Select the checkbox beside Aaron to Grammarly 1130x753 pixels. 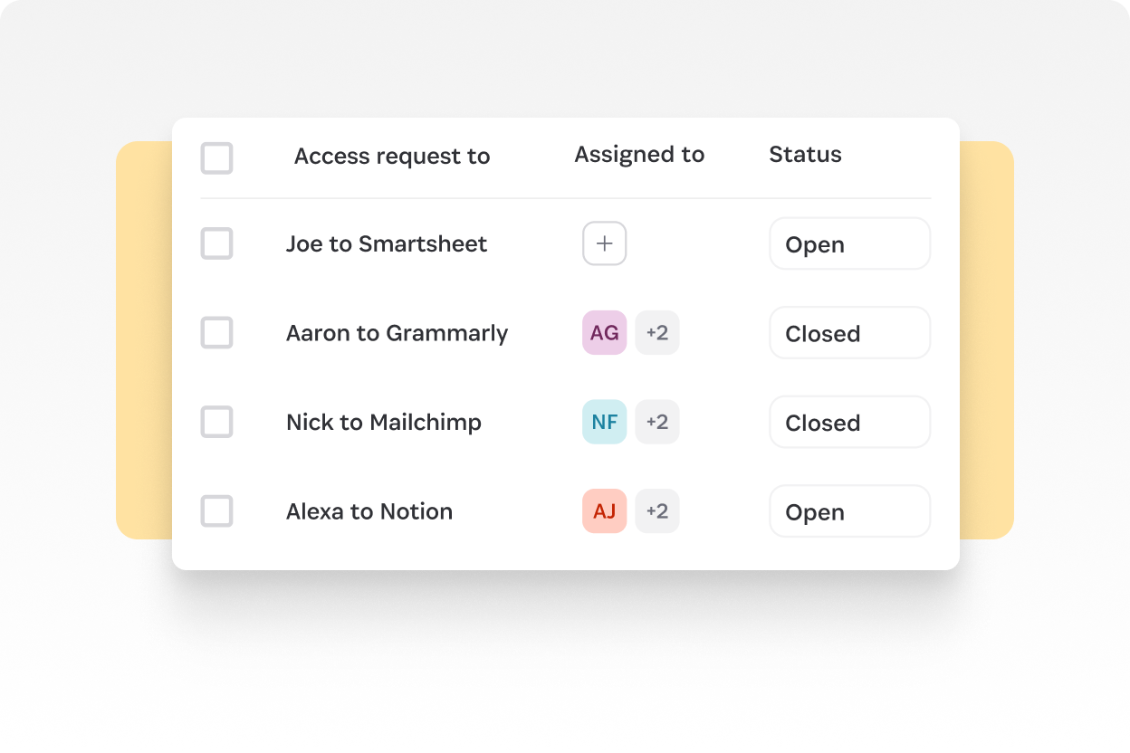pyautogui.click(x=216, y=332)
